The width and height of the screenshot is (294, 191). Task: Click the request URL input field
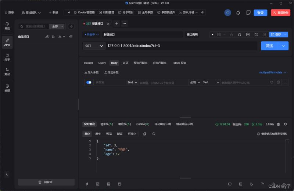[x=180, y=46]
